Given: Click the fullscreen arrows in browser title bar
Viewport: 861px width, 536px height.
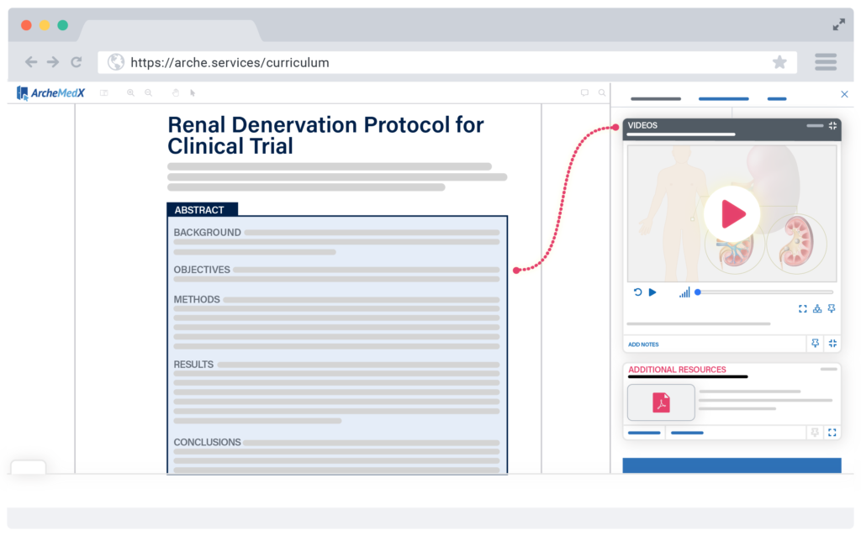Looking at the screenshot, I should [x=838, y=24].
